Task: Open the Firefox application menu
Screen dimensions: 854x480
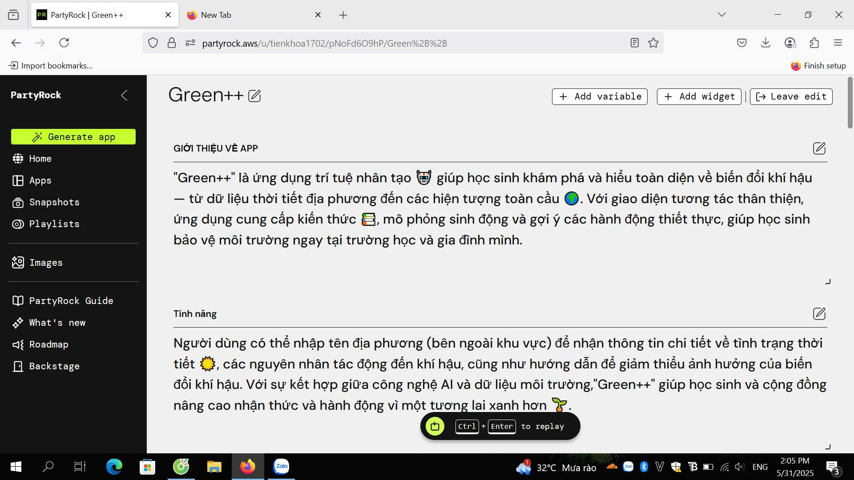Action: click(838, 43)
